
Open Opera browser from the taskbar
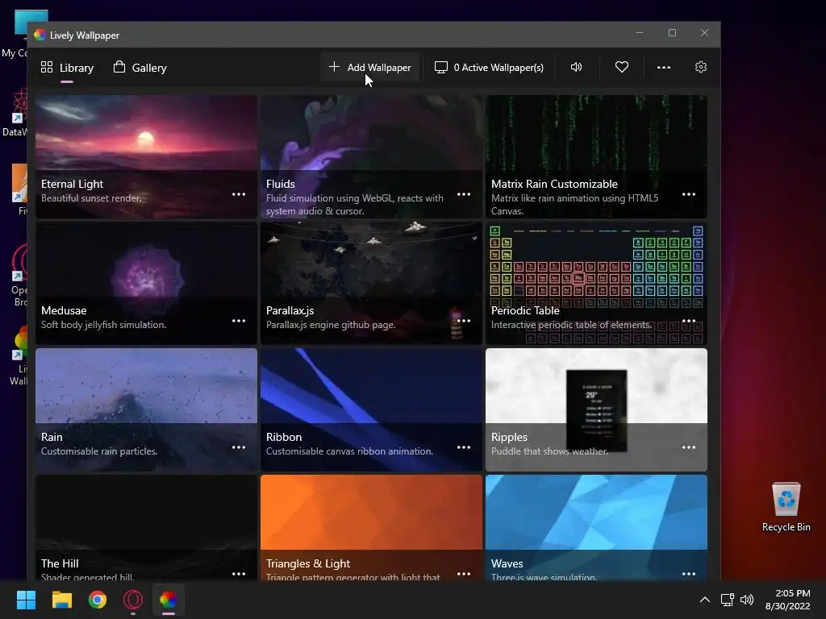coord(133,600)
